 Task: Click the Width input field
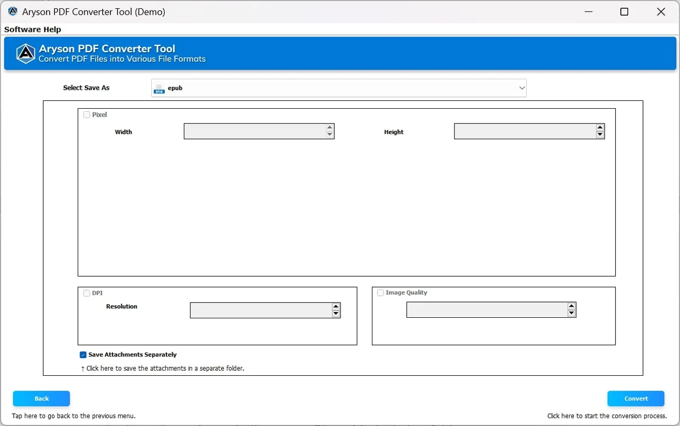click(256, 131)
